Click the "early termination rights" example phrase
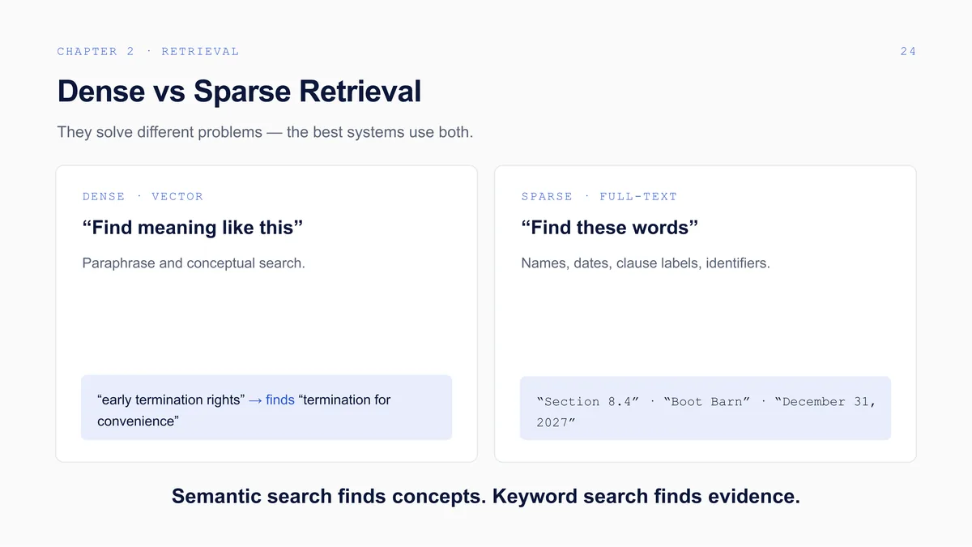The height and width of the screenshot is (547, 972). coord(170,400)
